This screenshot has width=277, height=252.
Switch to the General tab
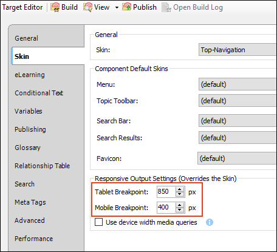(x=26, y=38)
